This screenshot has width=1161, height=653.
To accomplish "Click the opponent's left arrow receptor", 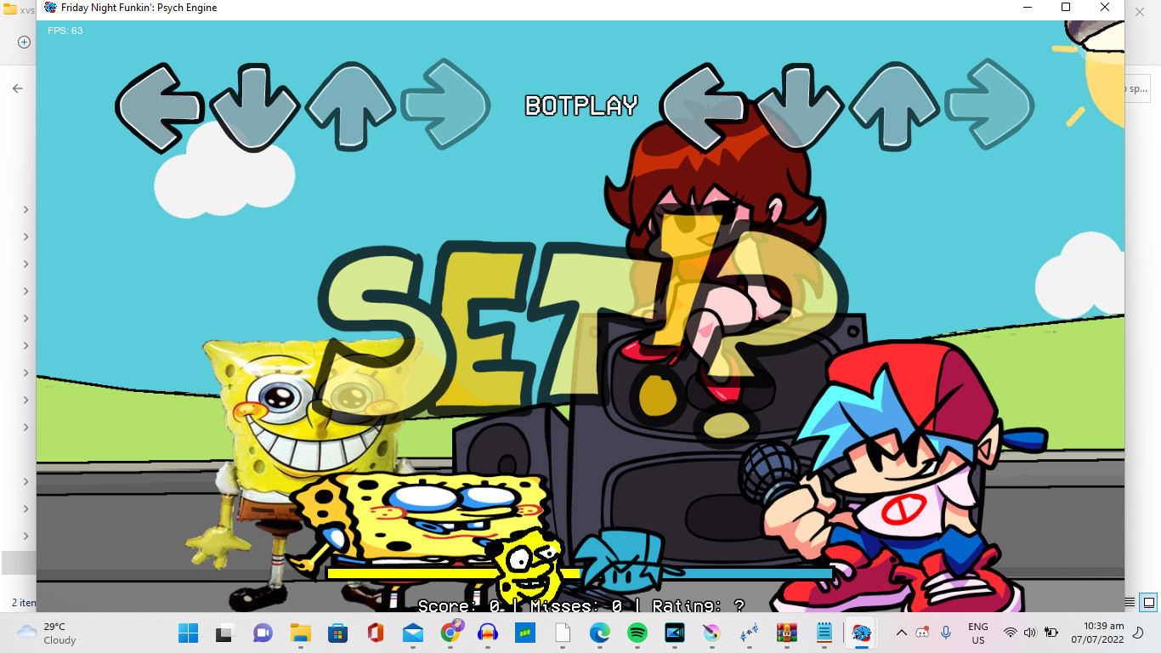I will pyautogui.click(x=159, y=107).
